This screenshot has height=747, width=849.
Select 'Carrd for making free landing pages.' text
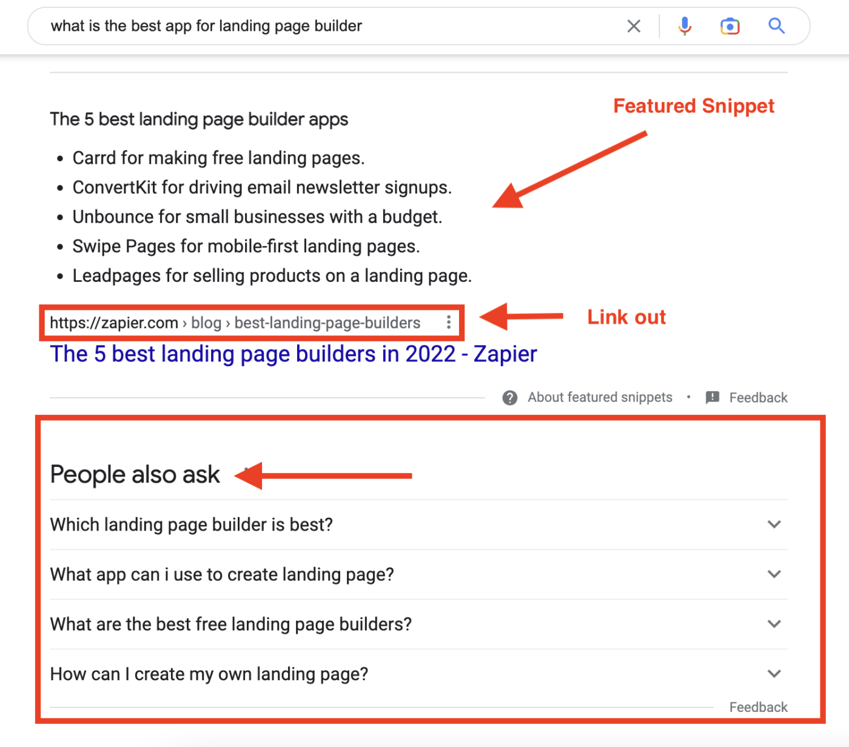[218, 158]
